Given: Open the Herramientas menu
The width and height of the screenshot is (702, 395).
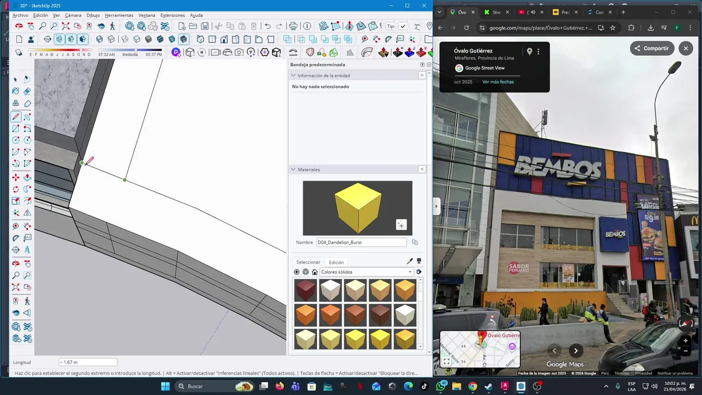Looking at the screenshot, I should pos(118,15).
